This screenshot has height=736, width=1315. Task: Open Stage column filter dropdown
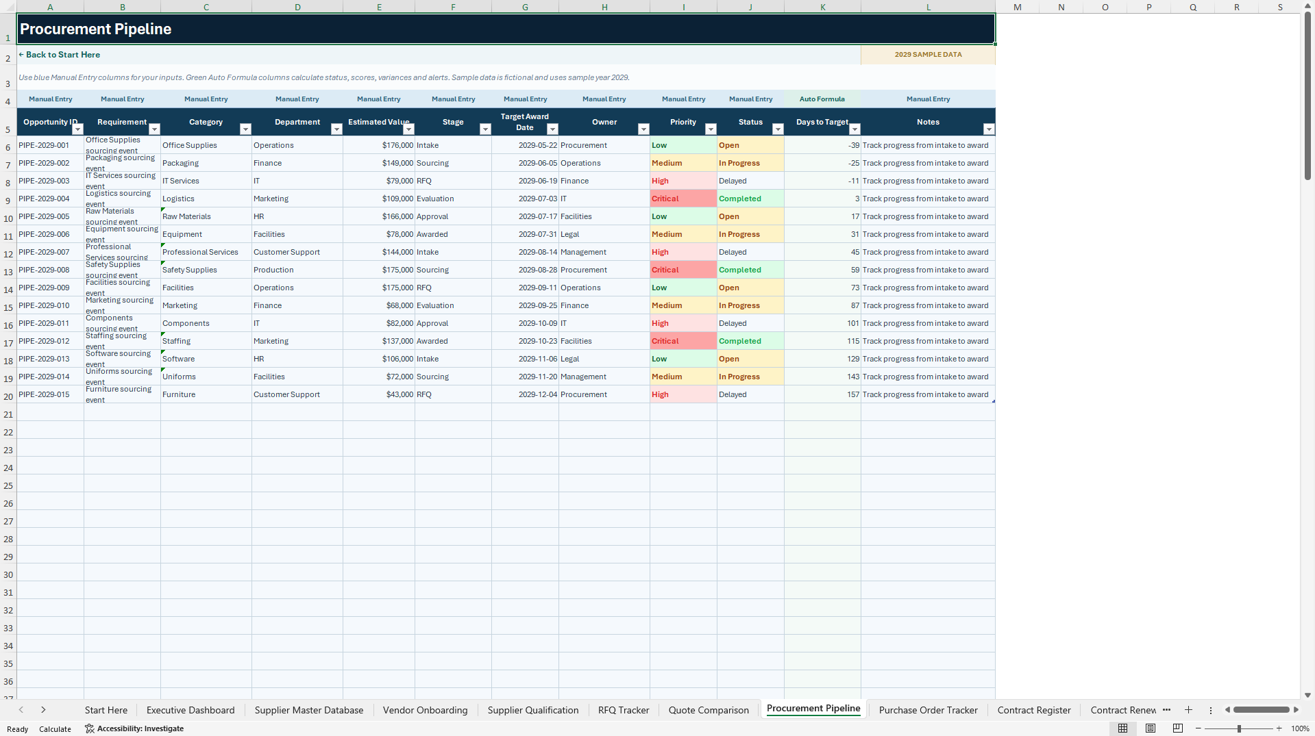(x=485, y=129)
